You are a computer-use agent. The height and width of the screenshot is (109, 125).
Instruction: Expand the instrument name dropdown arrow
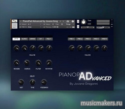(x=21, y=21)
